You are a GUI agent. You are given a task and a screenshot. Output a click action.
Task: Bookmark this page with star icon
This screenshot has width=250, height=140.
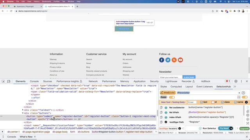(217, 11)
